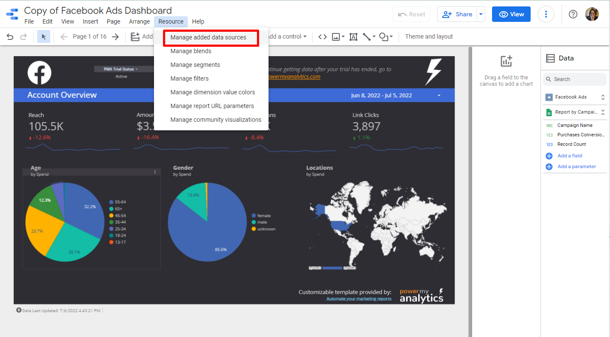
Task: Open the Age chart's three-dot menu
Action: [155, 172]
